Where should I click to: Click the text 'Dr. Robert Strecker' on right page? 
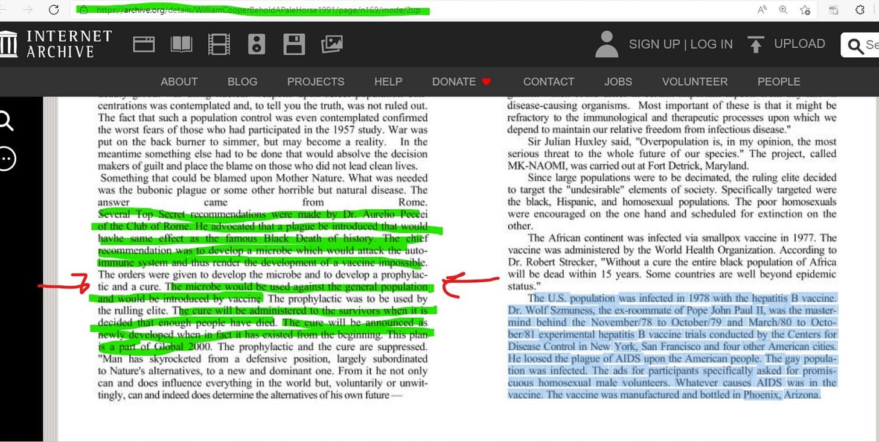tap(548, 262)
